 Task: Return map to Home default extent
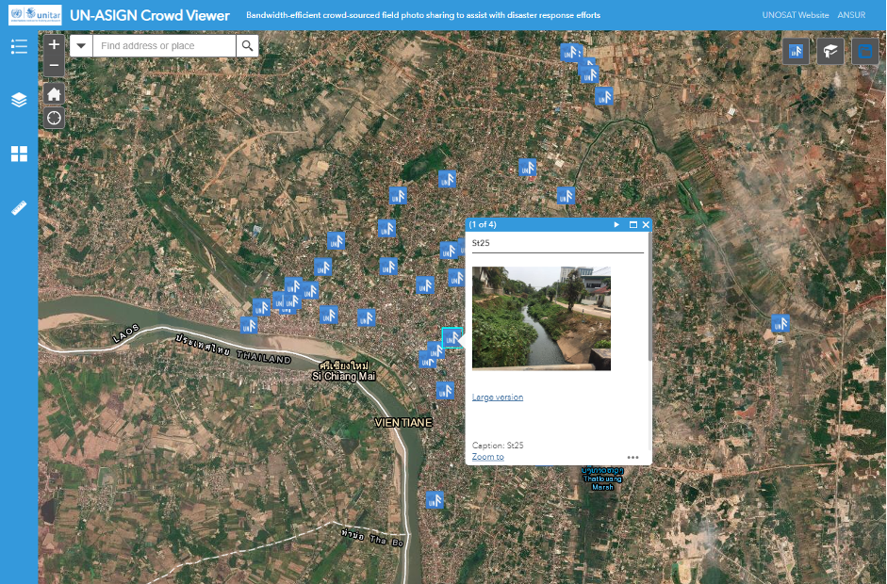pos(54,94)
